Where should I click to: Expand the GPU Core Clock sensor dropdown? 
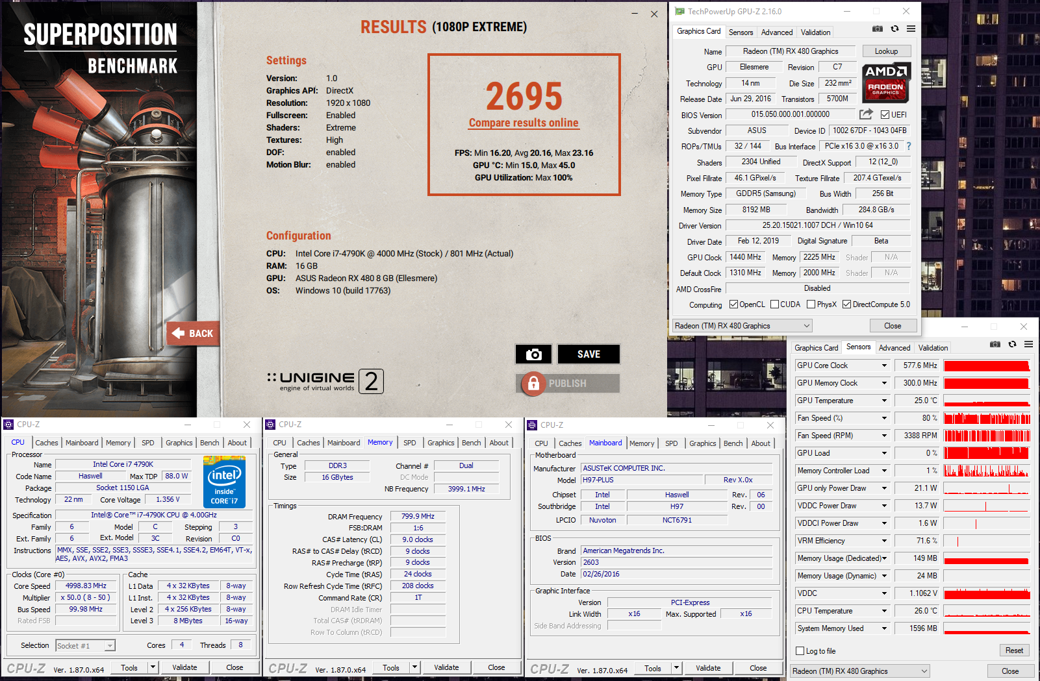884,365
